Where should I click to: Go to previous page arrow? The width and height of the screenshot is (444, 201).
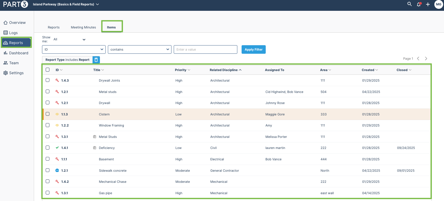tap(418, 59)
